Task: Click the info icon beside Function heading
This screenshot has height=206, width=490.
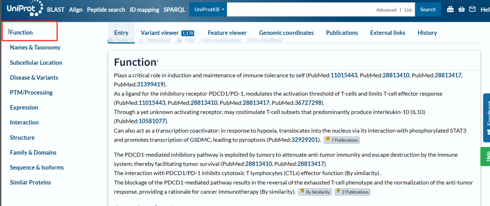Action: (158, 60)
